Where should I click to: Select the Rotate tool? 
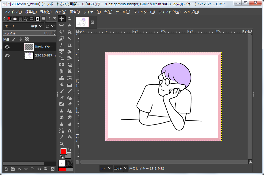pyautogui.click(x=69, y=52)
